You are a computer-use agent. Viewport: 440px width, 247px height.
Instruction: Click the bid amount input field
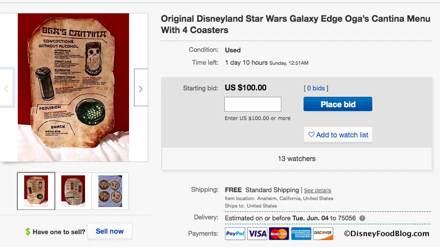point(253,104)
